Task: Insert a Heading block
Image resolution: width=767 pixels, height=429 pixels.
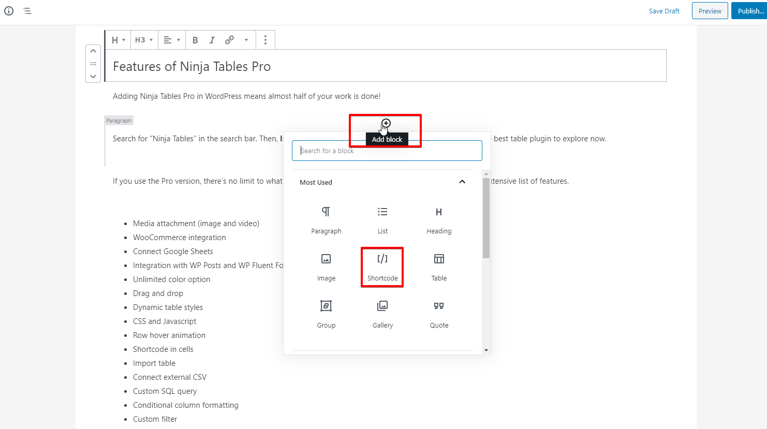Action: (x=439, y=220)
